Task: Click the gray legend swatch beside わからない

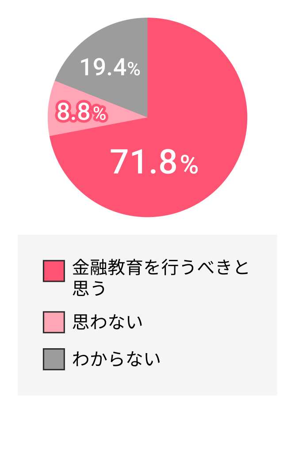Action: pos(54,359)
